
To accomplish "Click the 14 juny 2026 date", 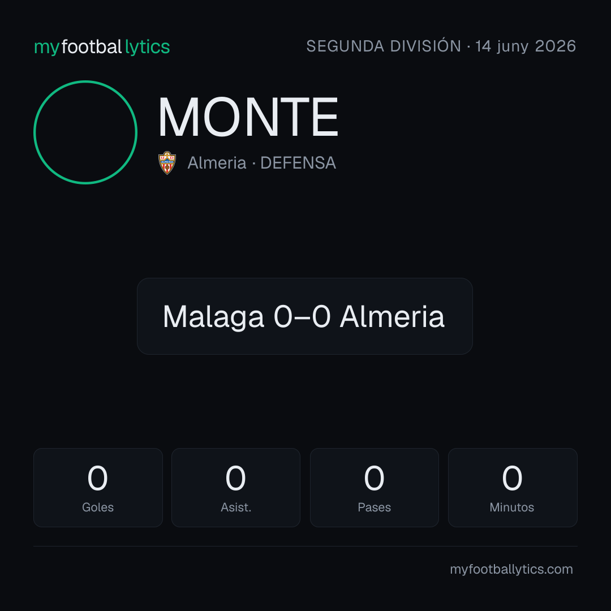I will 526,46.
